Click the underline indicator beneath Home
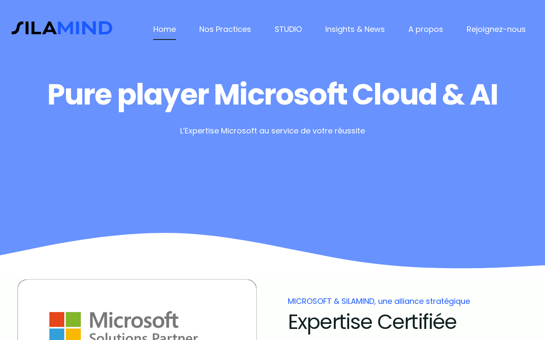This screenshot has height=340, width=545. tap(164, 40)
